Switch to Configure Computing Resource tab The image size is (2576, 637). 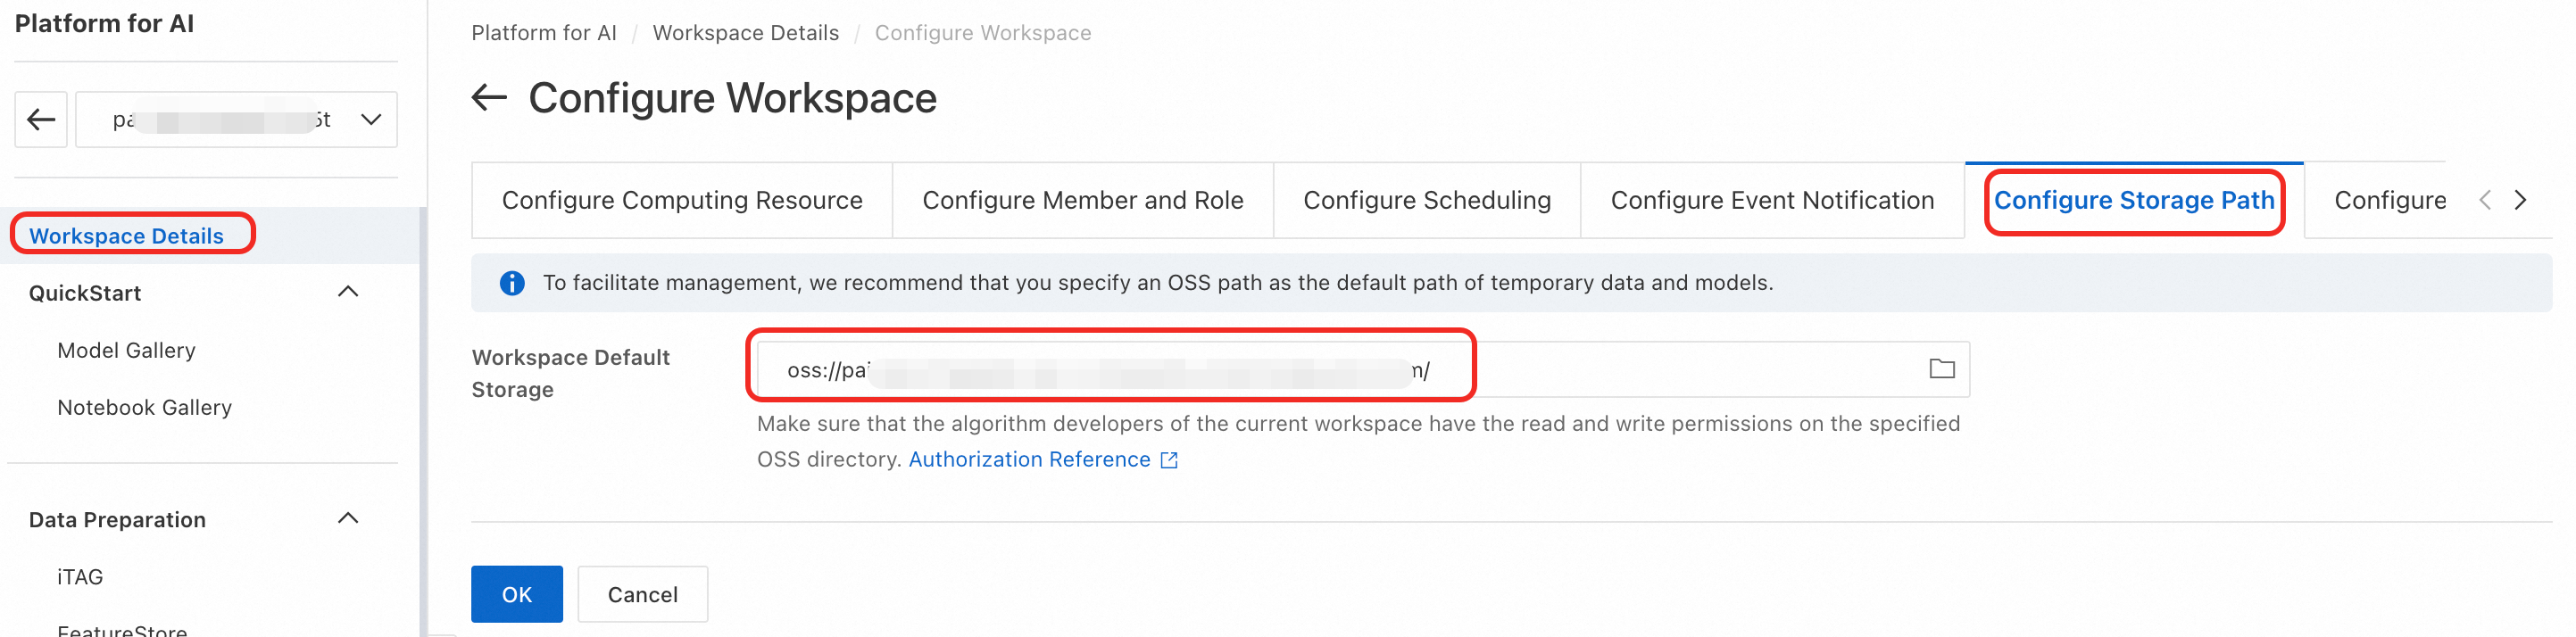(x=682, y=200)
